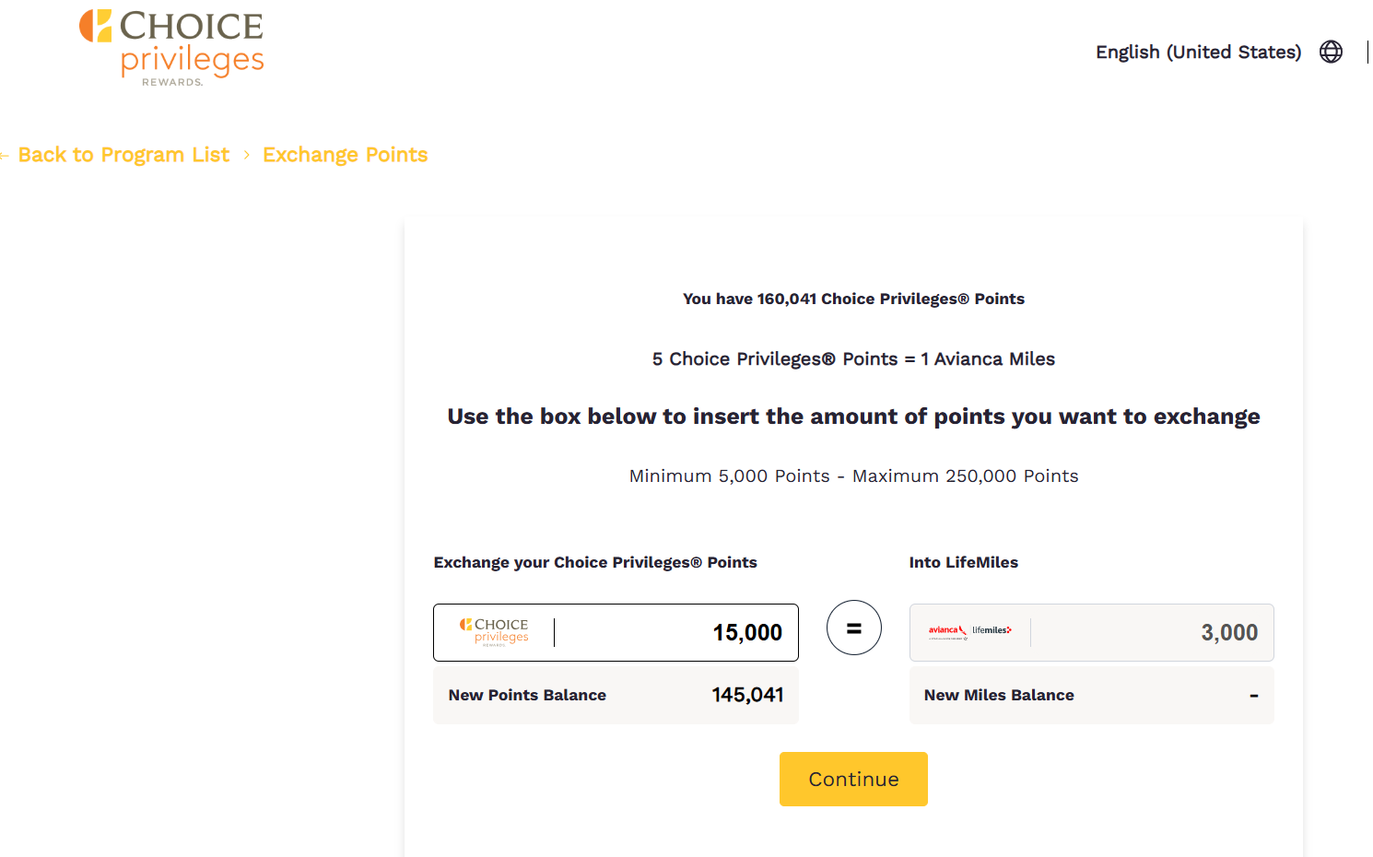Click the chevron separator in the breadcrumb

246,155
